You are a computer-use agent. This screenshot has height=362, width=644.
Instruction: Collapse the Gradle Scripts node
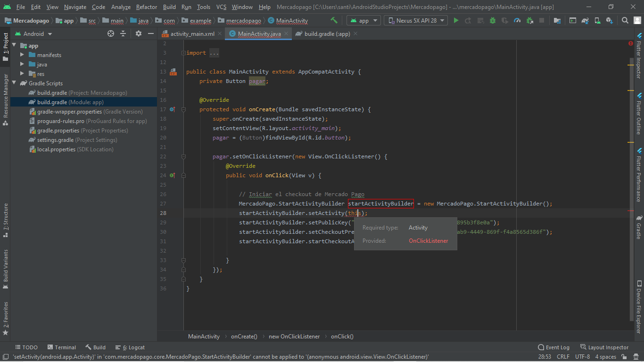coord(14,83)
